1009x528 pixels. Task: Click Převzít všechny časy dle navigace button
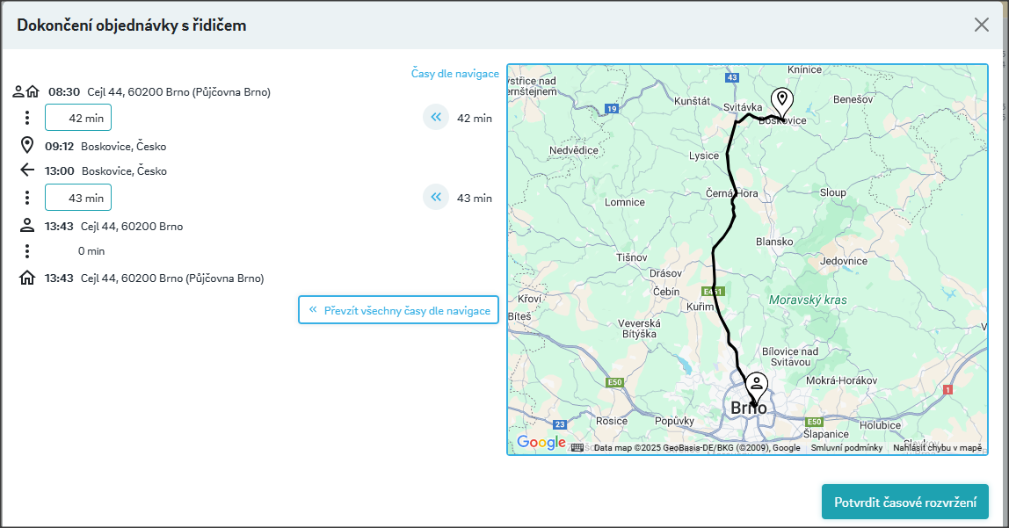point(398,310)
